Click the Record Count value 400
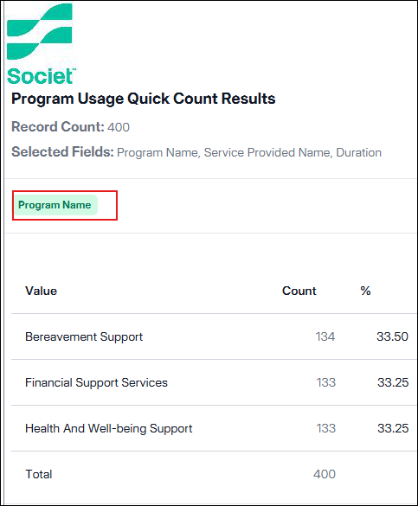This screenshot has width=418, height=506. (119, 127)
